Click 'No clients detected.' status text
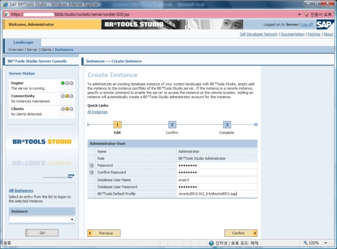Viewport: 337px width, 249px height. tap(27, 114)
